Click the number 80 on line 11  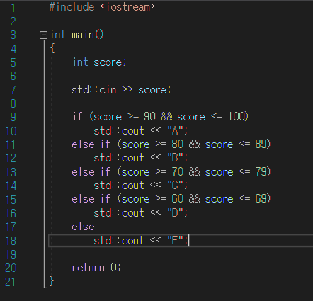[x=178, y=144]
